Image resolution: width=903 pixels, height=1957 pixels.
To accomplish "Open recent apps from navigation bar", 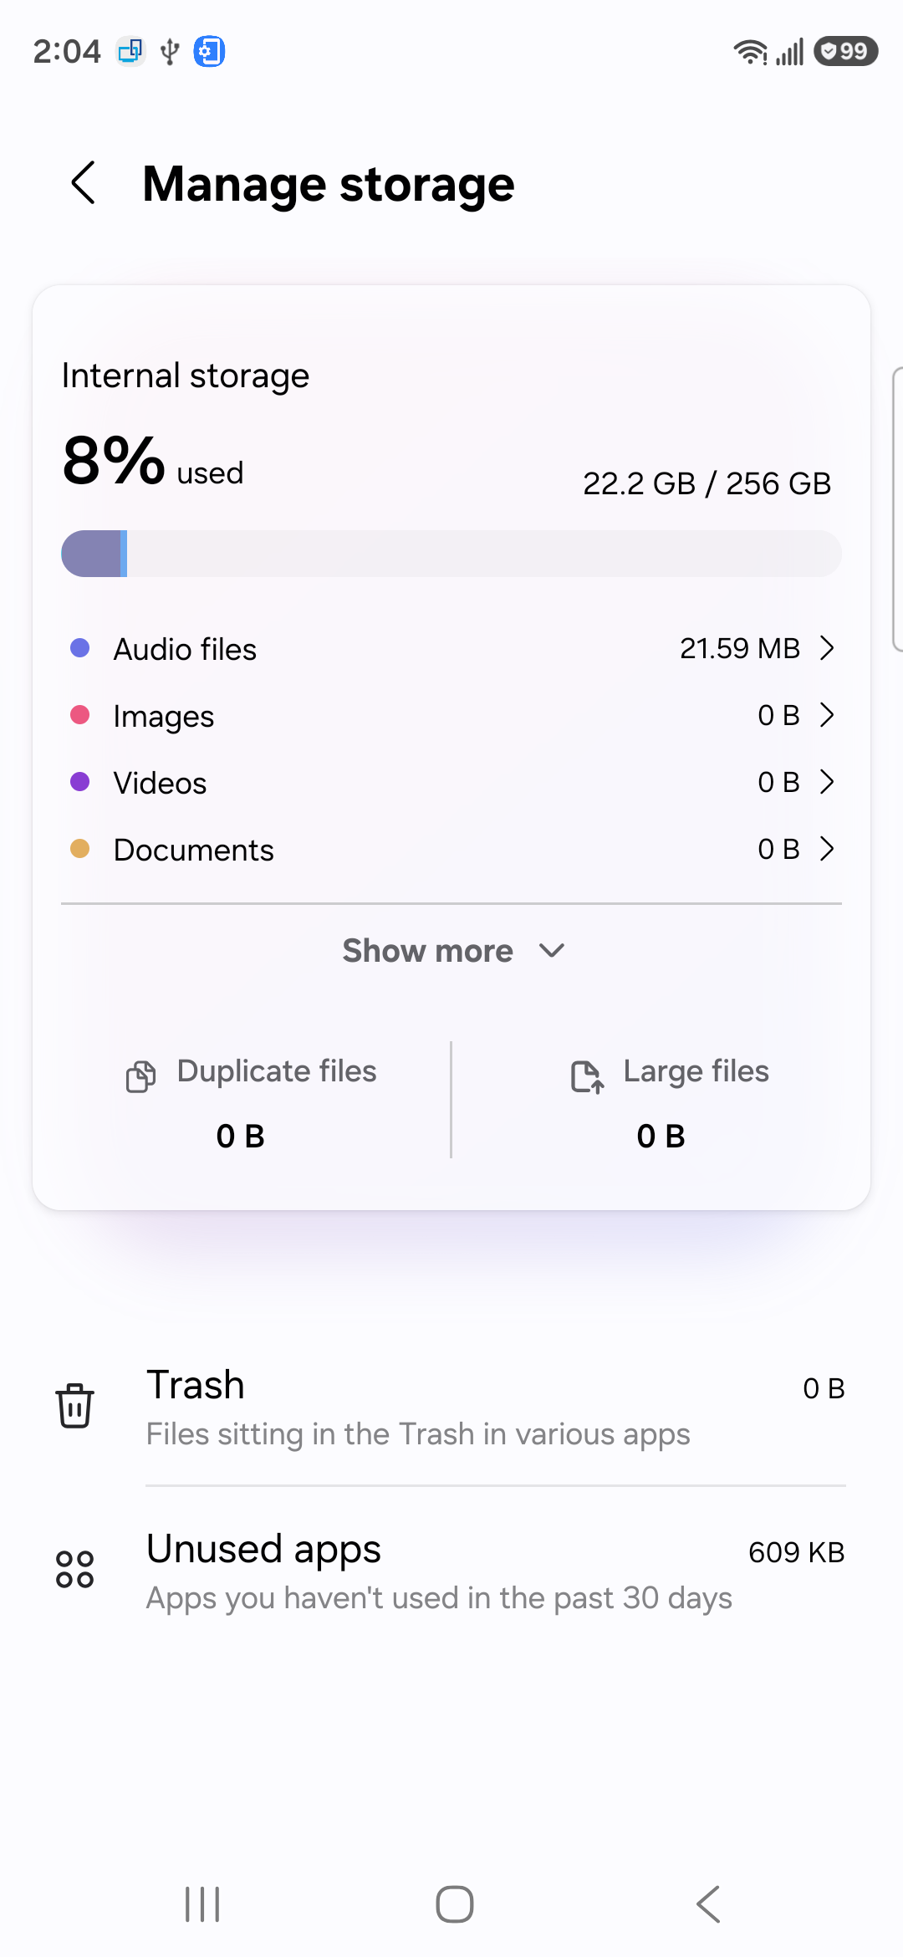I will coord(202,1904).
